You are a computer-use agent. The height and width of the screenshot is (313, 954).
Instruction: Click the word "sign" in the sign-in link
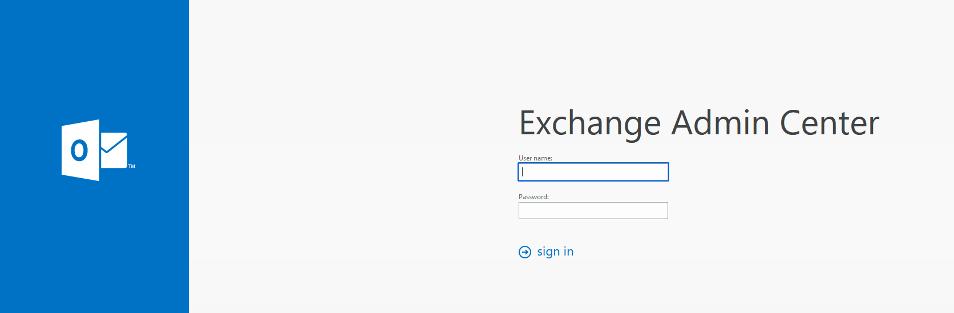coord(548,252)
